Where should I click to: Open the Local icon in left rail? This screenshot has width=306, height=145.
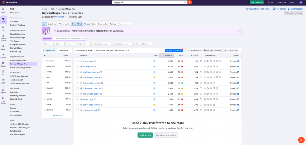(x=3, y=47)
